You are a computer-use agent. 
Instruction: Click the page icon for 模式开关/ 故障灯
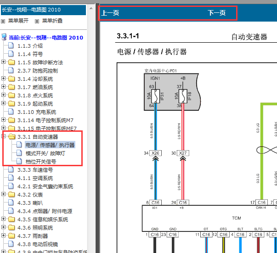[x=19, y=153]
